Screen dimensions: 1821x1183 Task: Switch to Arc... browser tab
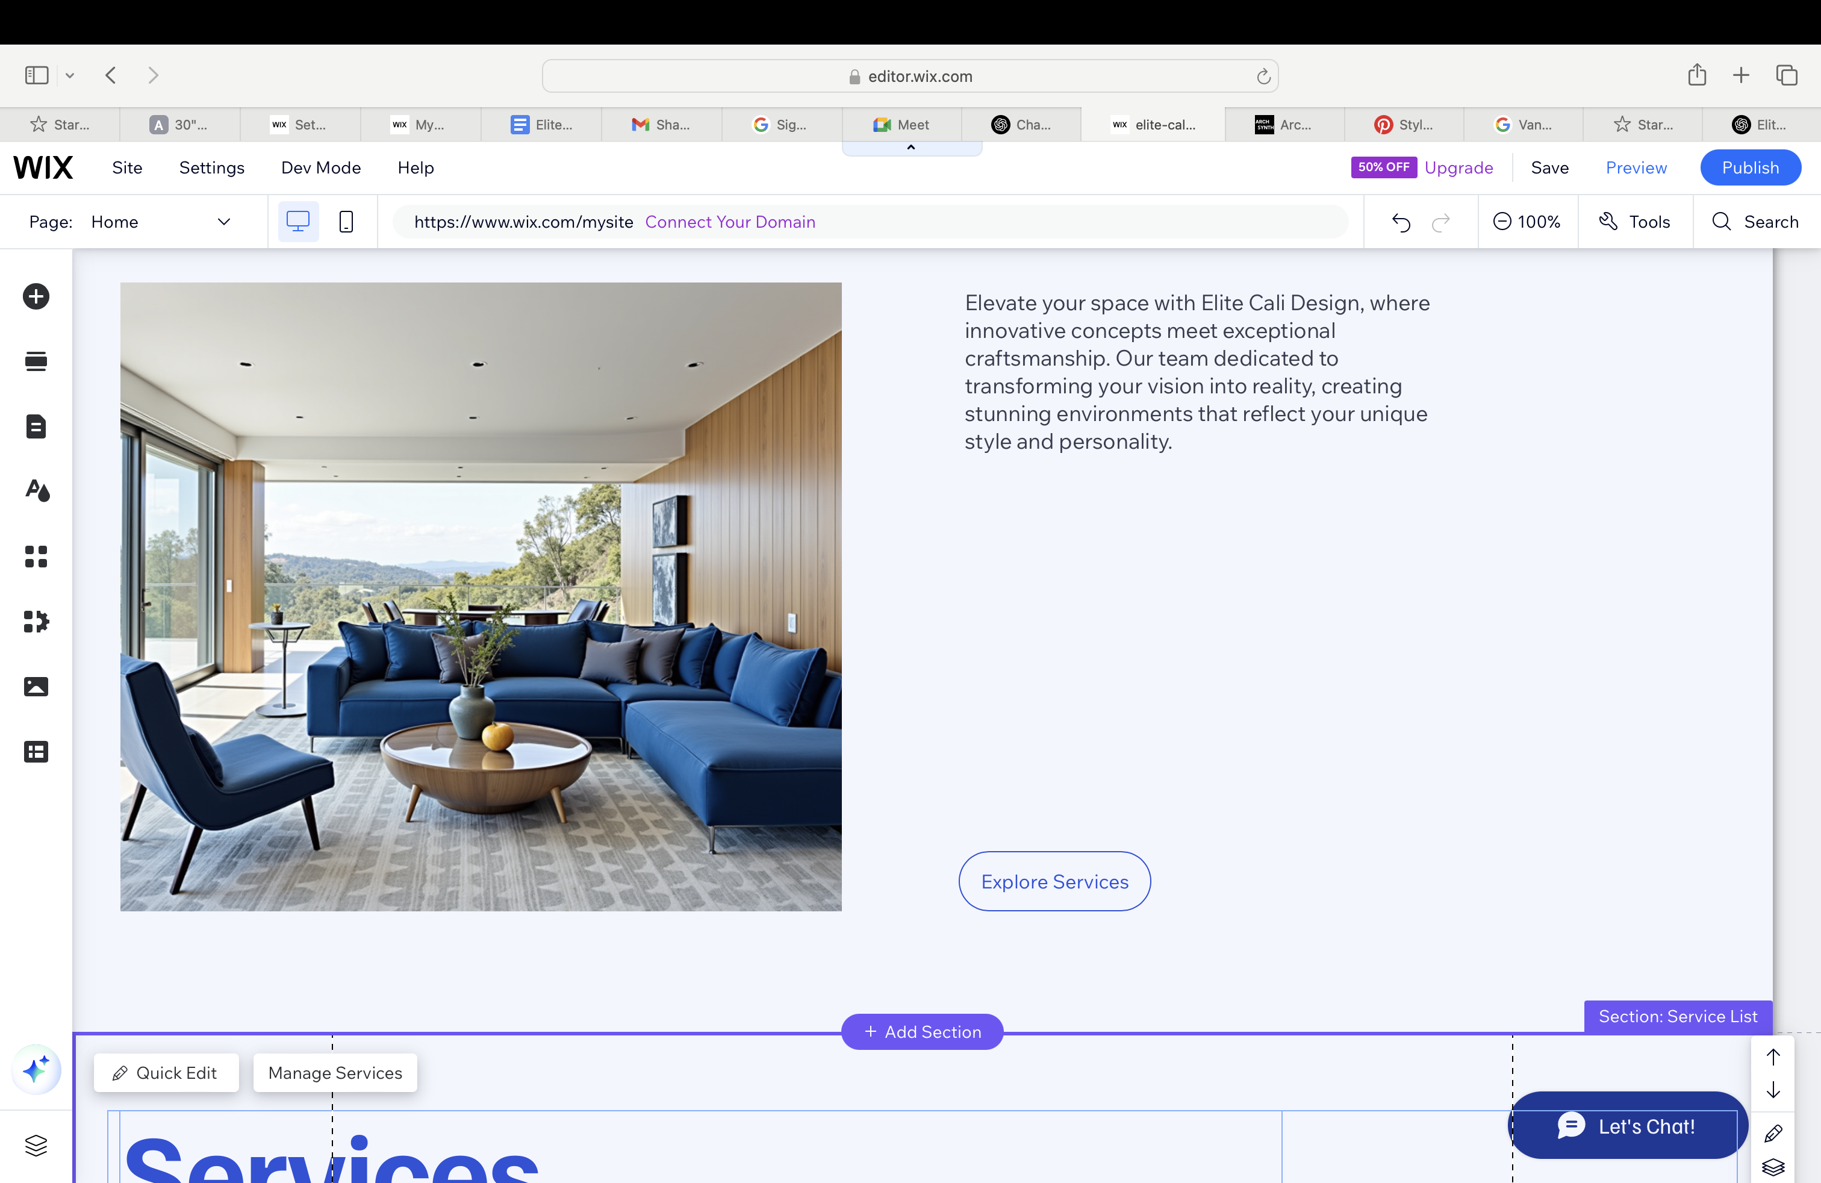coord(1284,125)
